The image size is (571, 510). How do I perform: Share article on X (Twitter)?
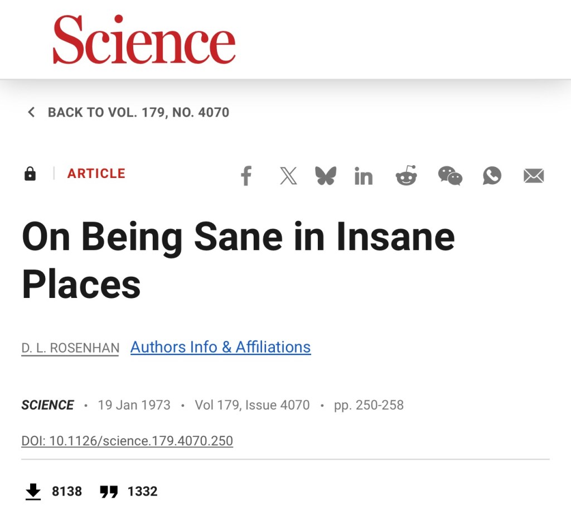288,176
